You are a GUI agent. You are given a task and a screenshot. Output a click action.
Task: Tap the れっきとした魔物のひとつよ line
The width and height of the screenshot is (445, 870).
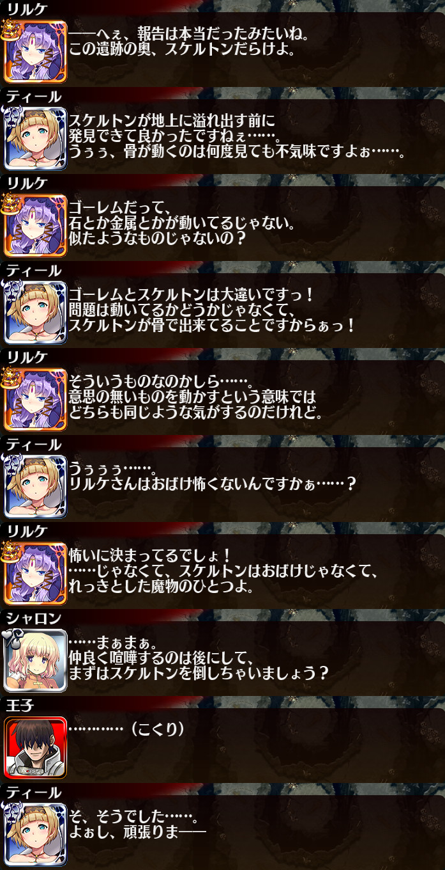(170, 587)
